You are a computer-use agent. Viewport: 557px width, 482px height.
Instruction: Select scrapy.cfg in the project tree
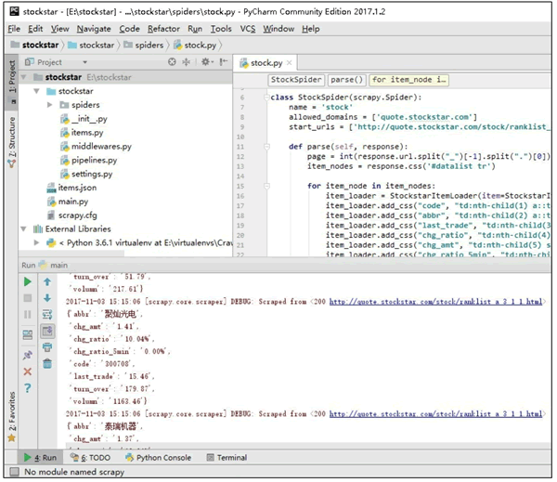71,215
